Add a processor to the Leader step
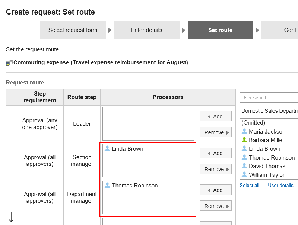This screenshot has height=225, width=298. coord(216,116)
